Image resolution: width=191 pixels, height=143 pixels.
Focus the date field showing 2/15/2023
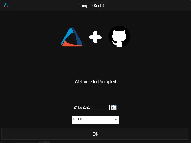coord(91,107)
